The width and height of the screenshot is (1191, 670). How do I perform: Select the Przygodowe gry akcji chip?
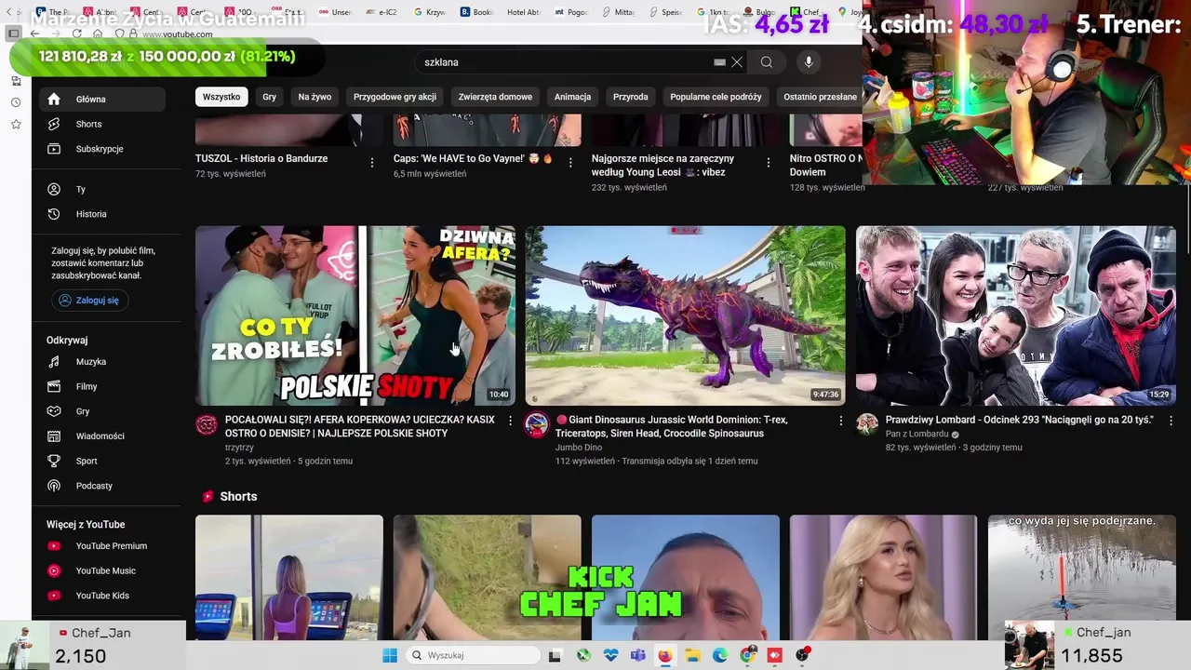[395, 97]
